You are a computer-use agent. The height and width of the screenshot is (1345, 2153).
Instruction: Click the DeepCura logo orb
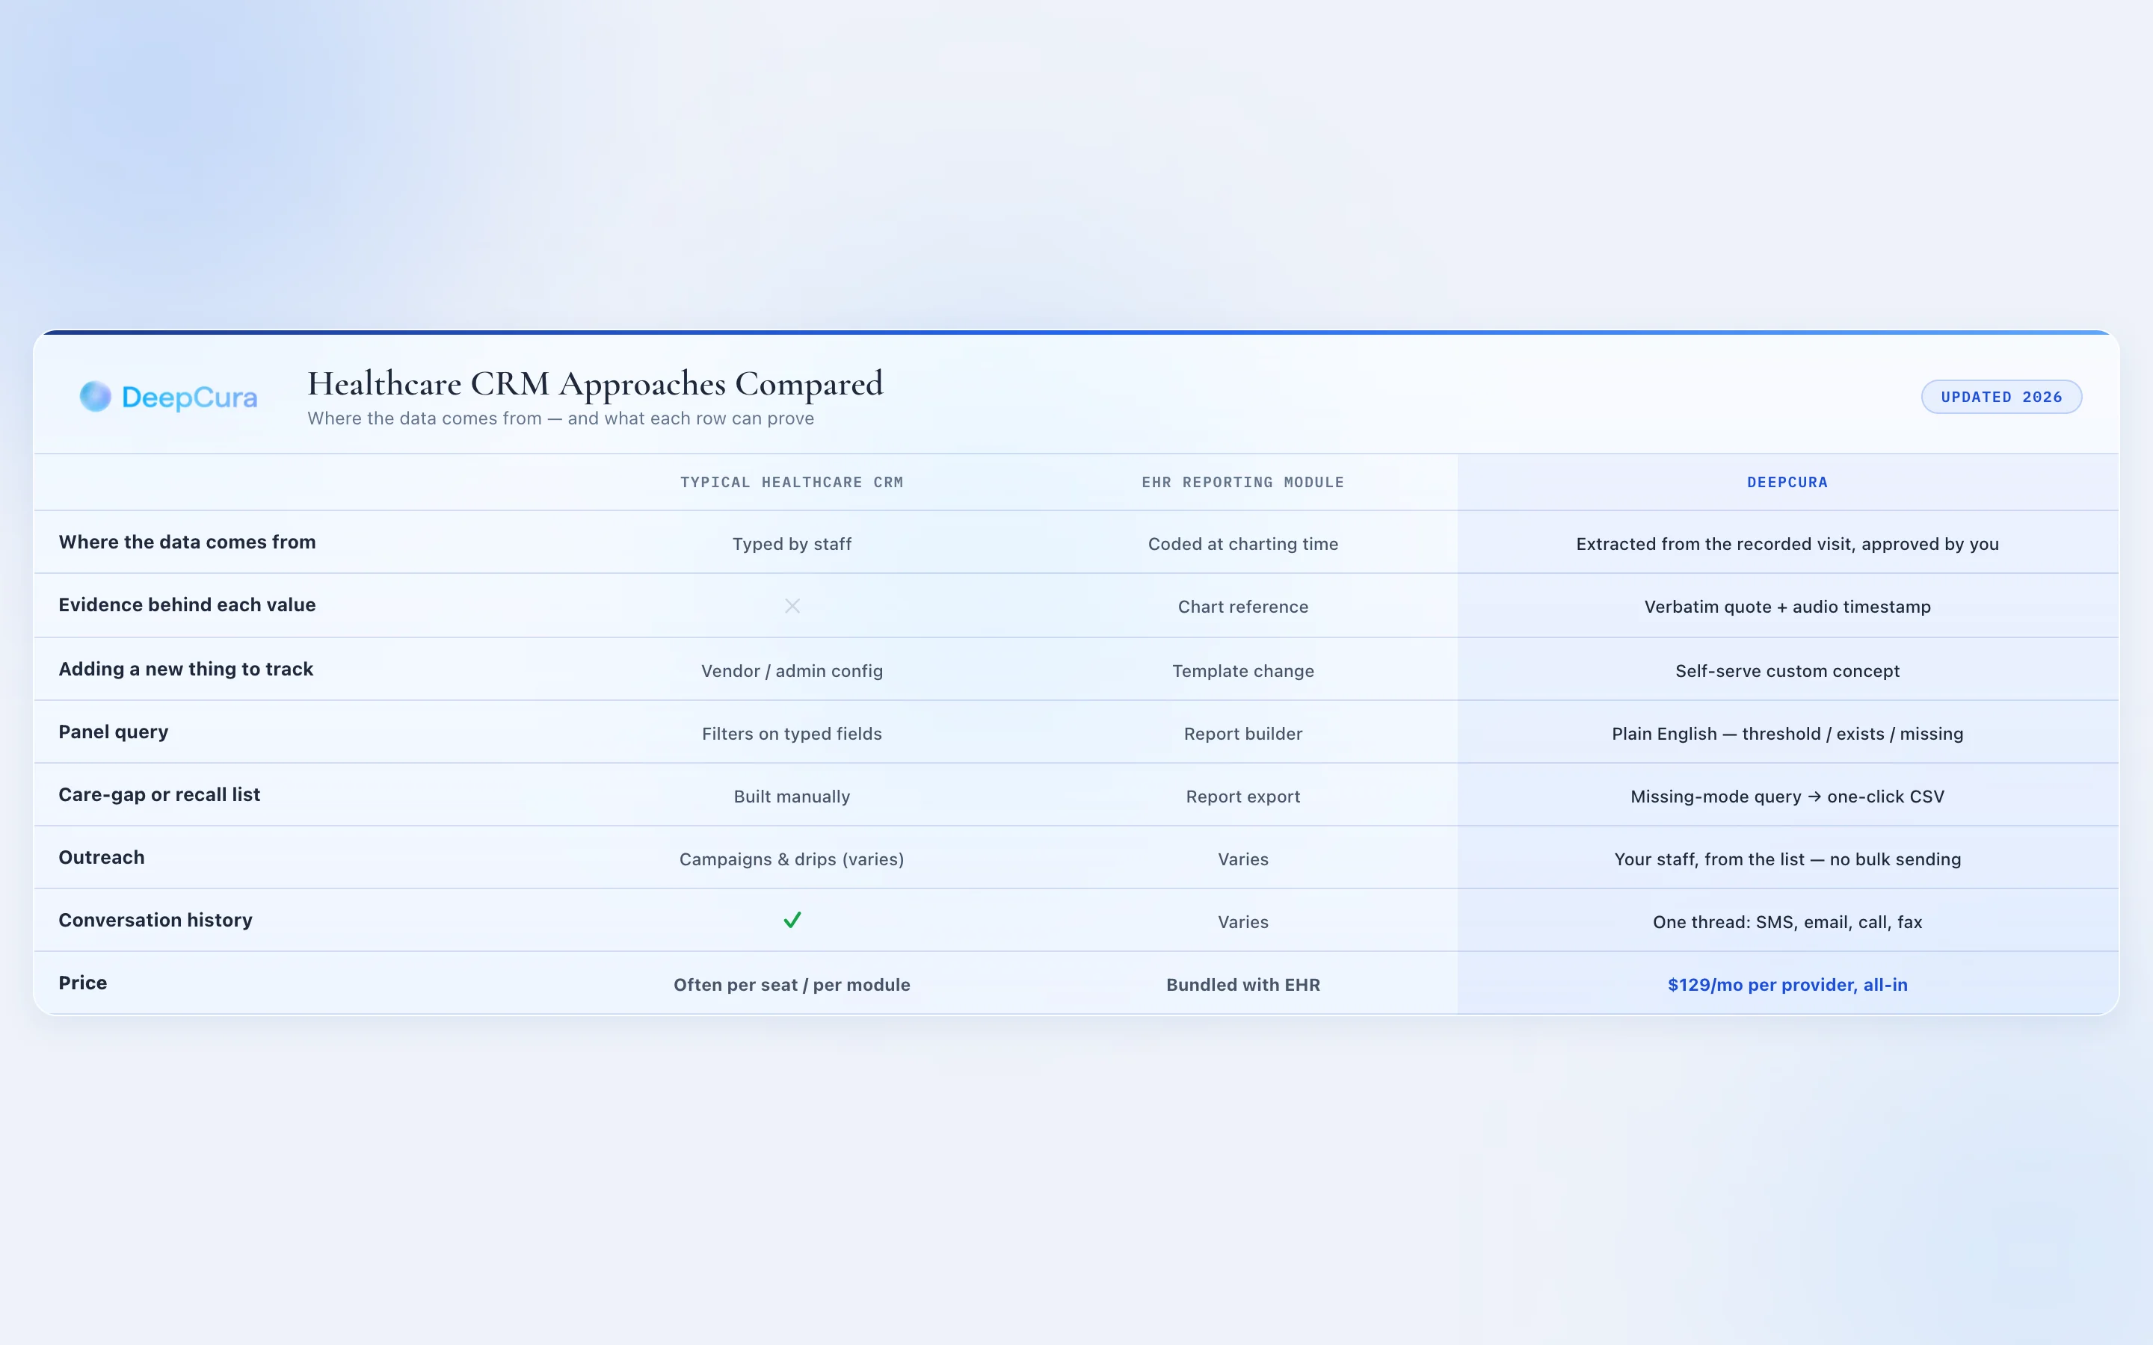[95, 397]
